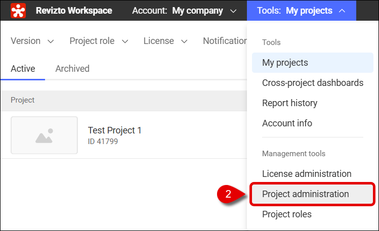Open Project administration
The width and height of the screenshot is (379, 231).
(313, 194)
